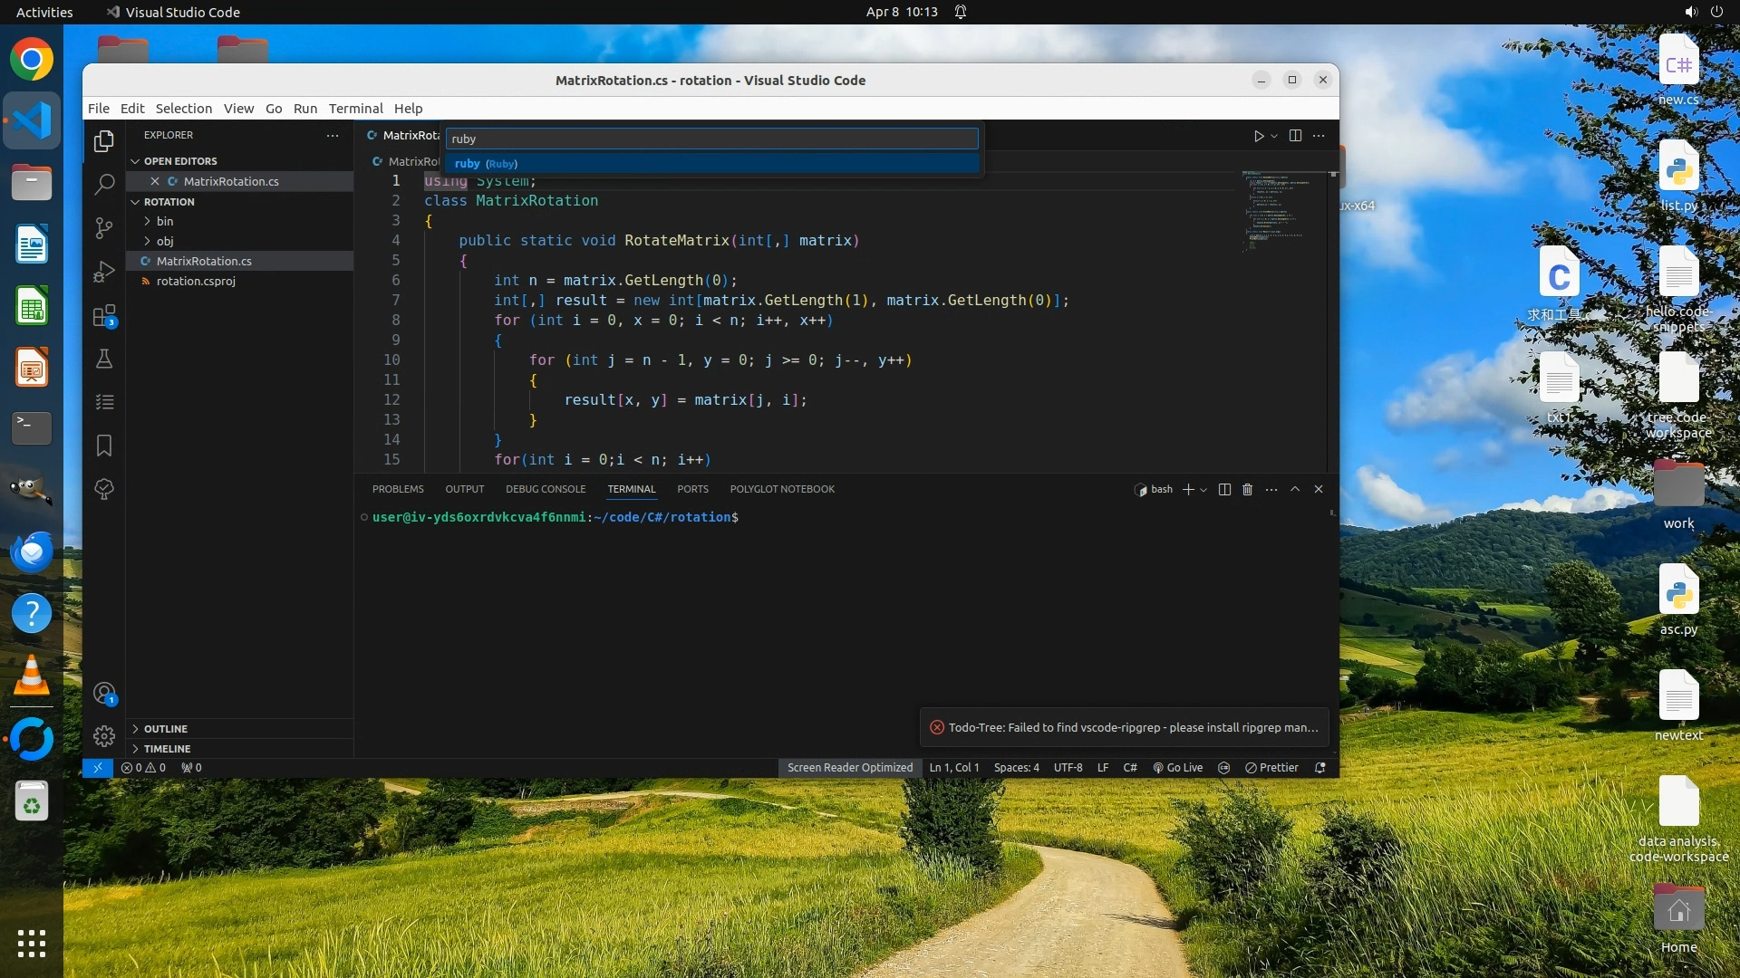
Task: Open the Testing flask icon
Action: (x=104, y=360)
